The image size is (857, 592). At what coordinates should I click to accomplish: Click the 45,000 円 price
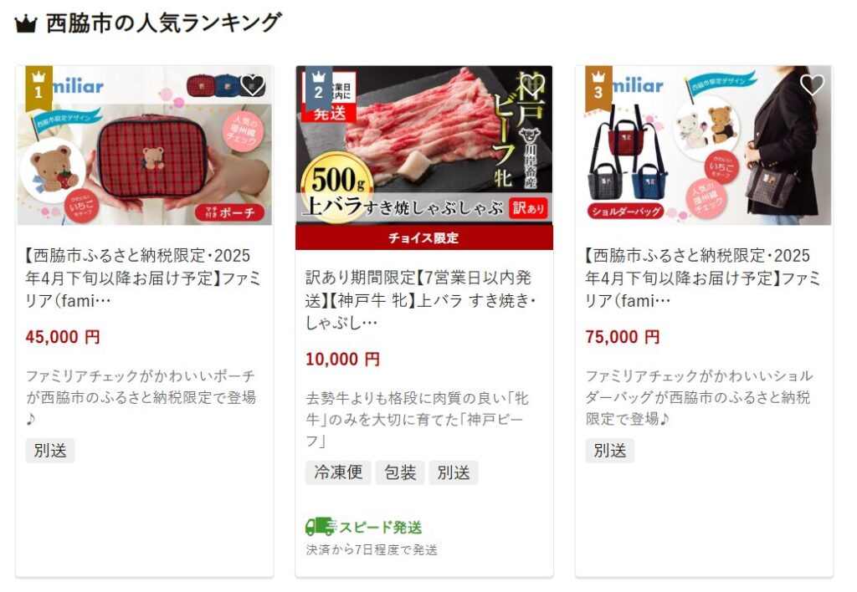63,337
